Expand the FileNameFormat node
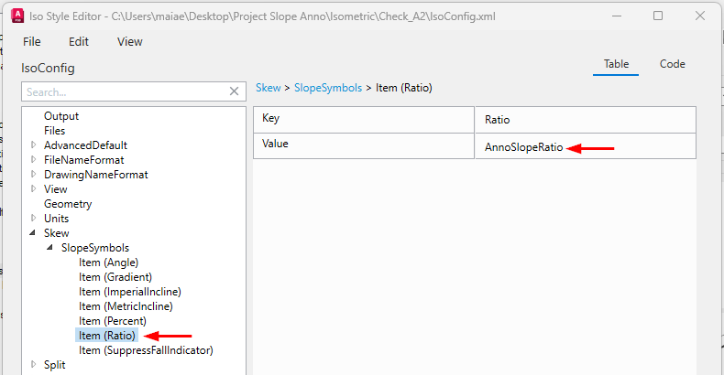 [34, 160]
